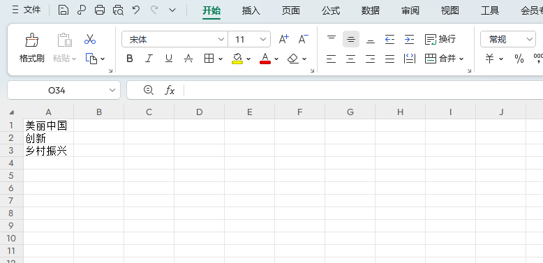Align text left
This screenshot has width=543, height=263.
click(x=331, y=59)
